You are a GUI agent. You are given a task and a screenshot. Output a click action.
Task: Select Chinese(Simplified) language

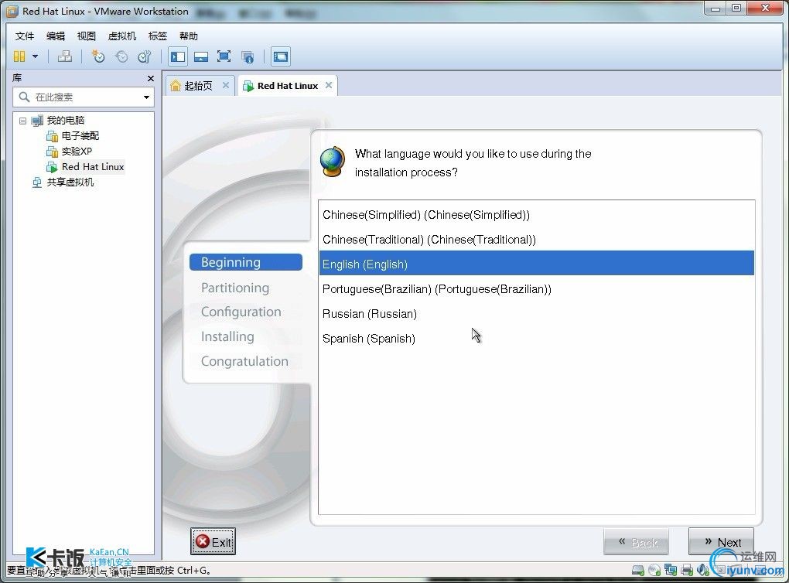click(536, 215)
